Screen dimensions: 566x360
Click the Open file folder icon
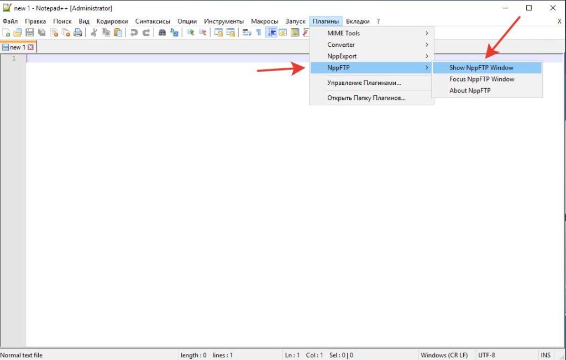coord(18,33)
